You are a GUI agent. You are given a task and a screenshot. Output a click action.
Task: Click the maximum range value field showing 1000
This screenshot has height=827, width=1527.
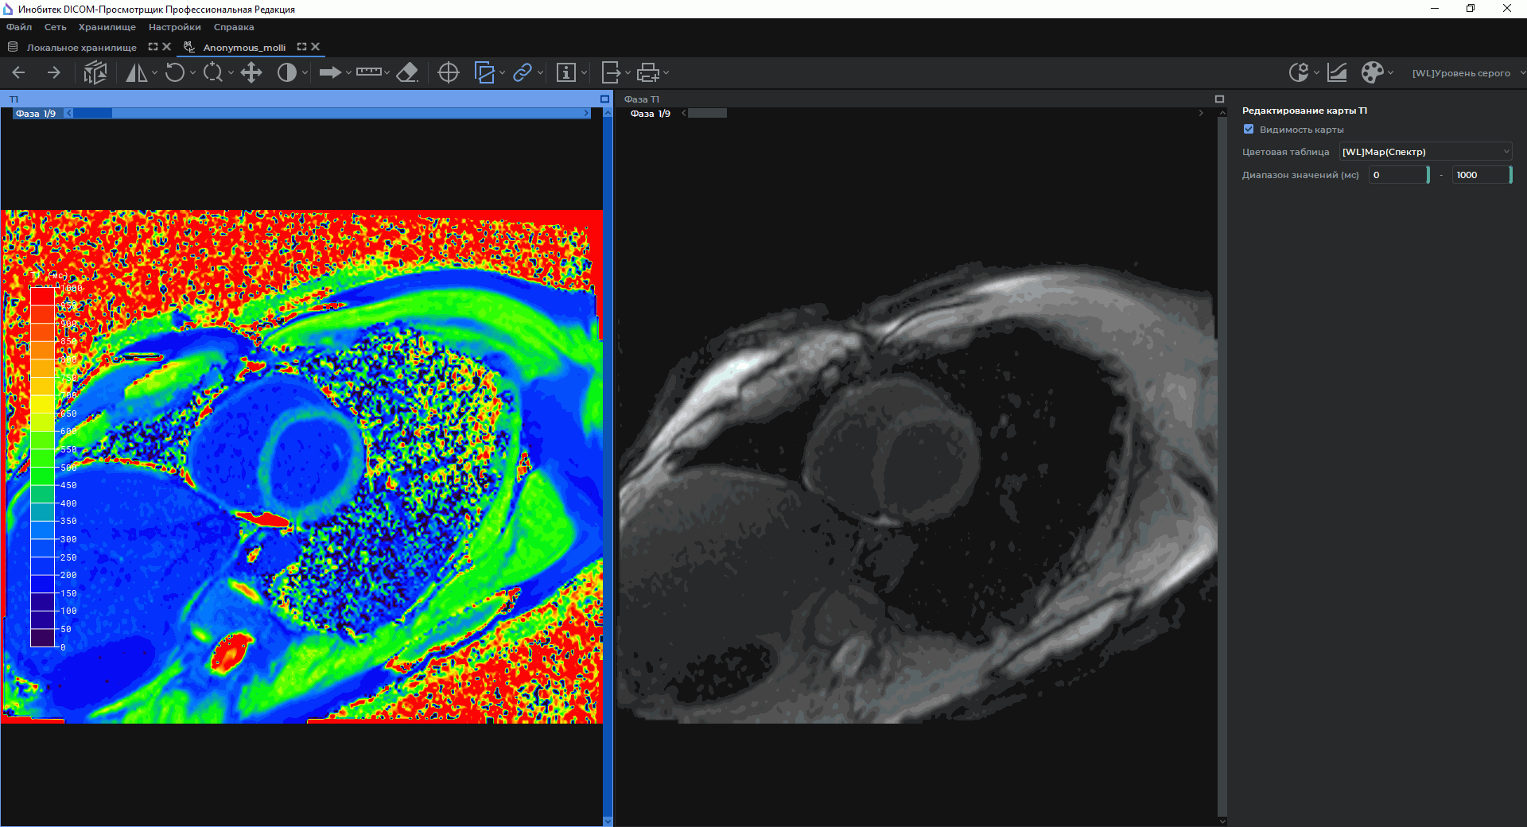pyautogui.click(x=1479, y=175)
